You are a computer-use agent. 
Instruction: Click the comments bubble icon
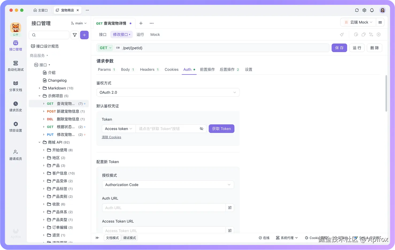tap(363, 34)
